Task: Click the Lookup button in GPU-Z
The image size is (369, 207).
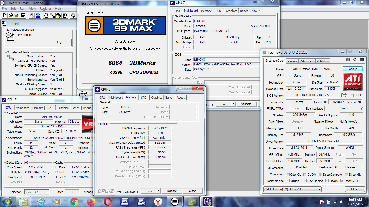Action: [352, 69]
